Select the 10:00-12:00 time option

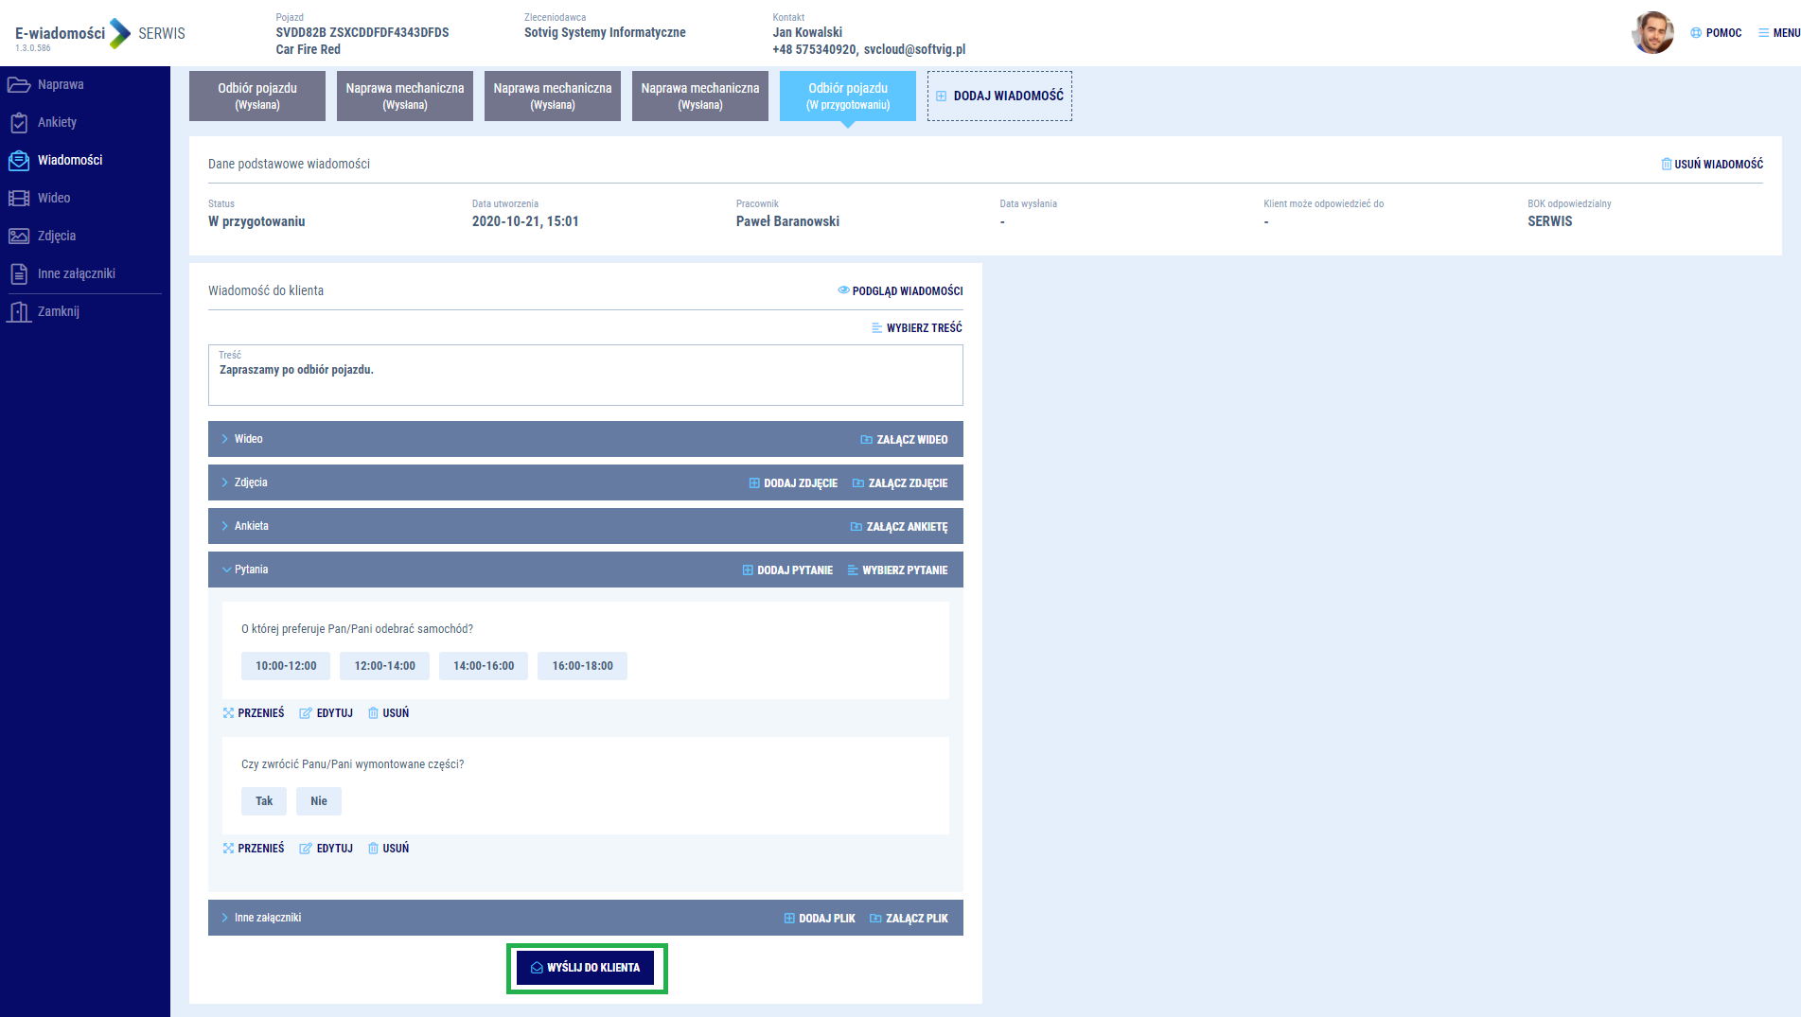286,666
